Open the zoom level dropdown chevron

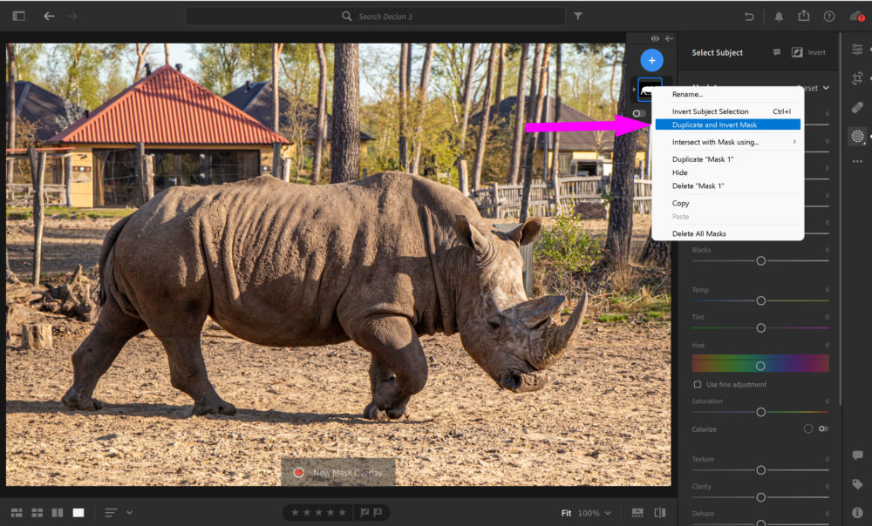608,513
